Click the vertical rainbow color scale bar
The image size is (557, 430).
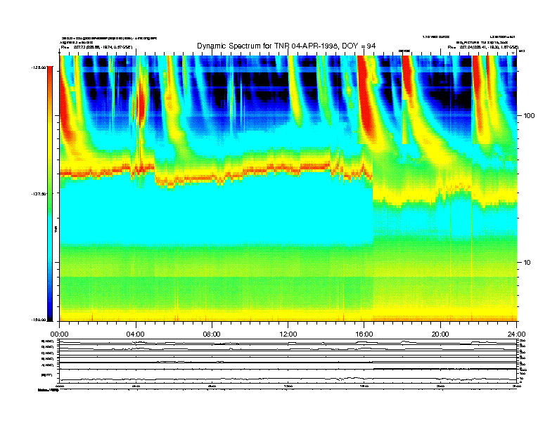tap(50, 194)
